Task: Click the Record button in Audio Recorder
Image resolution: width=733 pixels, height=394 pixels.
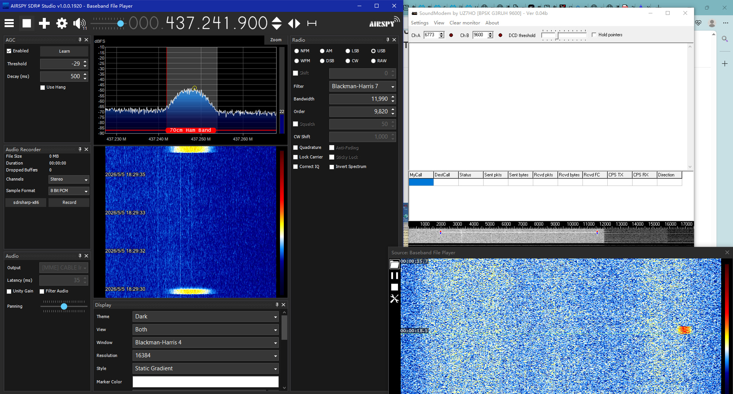Action: click(x=69, y=202)
